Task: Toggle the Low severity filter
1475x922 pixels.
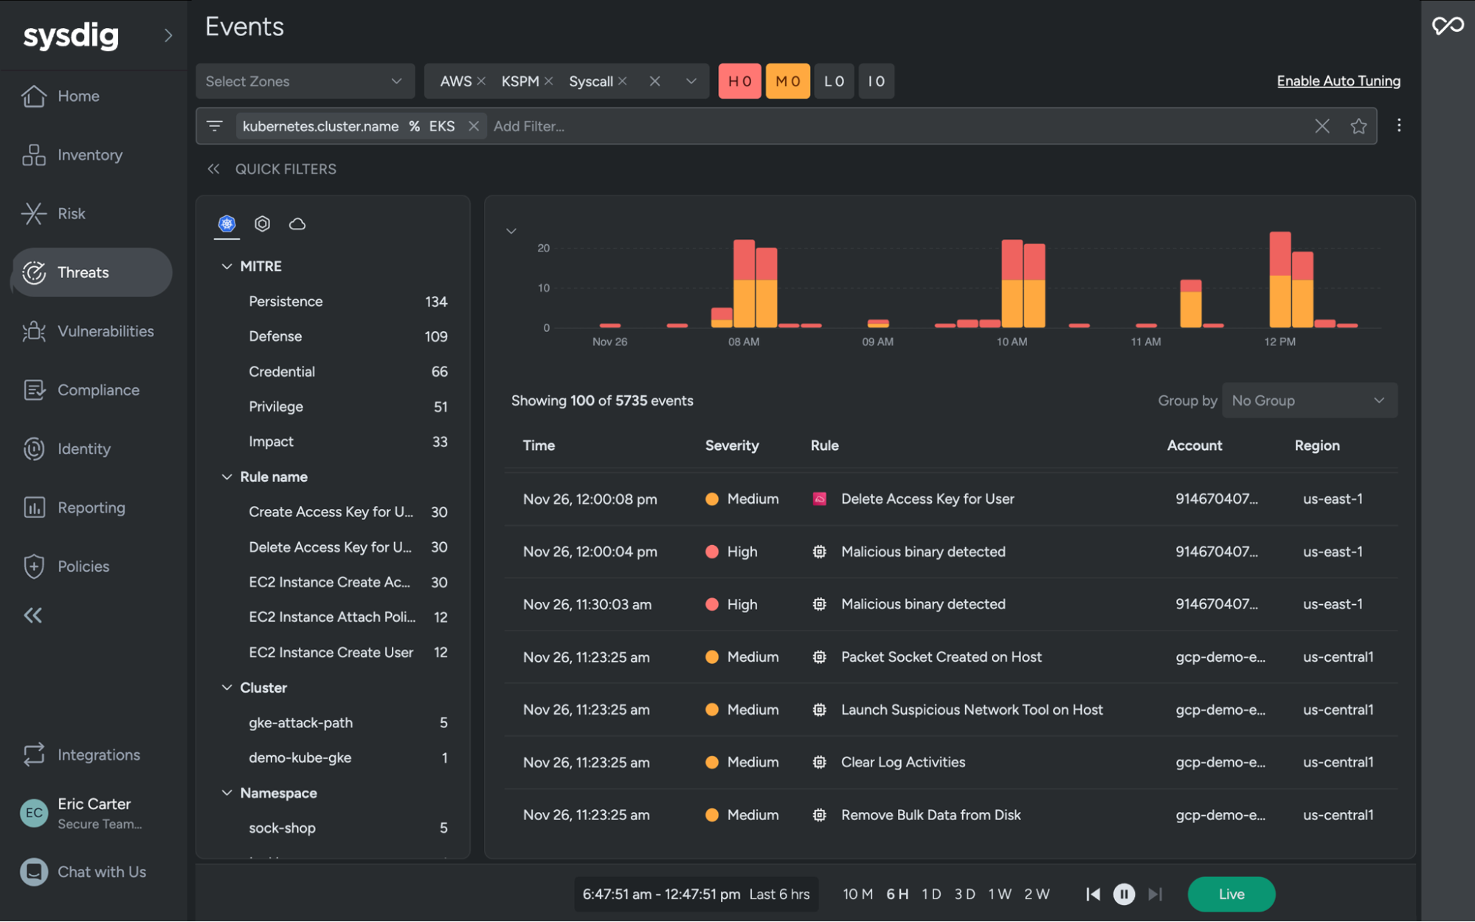Action: pyautogui.click(x=834, y=81)
